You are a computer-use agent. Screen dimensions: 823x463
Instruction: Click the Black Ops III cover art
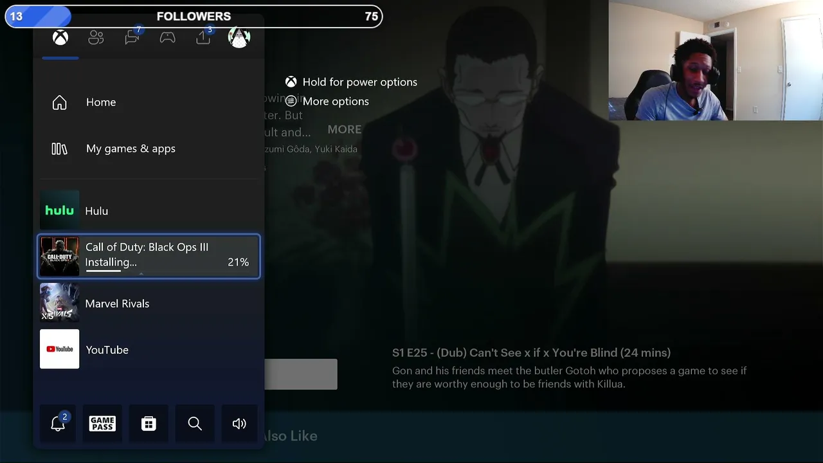(x=60, y=257)
